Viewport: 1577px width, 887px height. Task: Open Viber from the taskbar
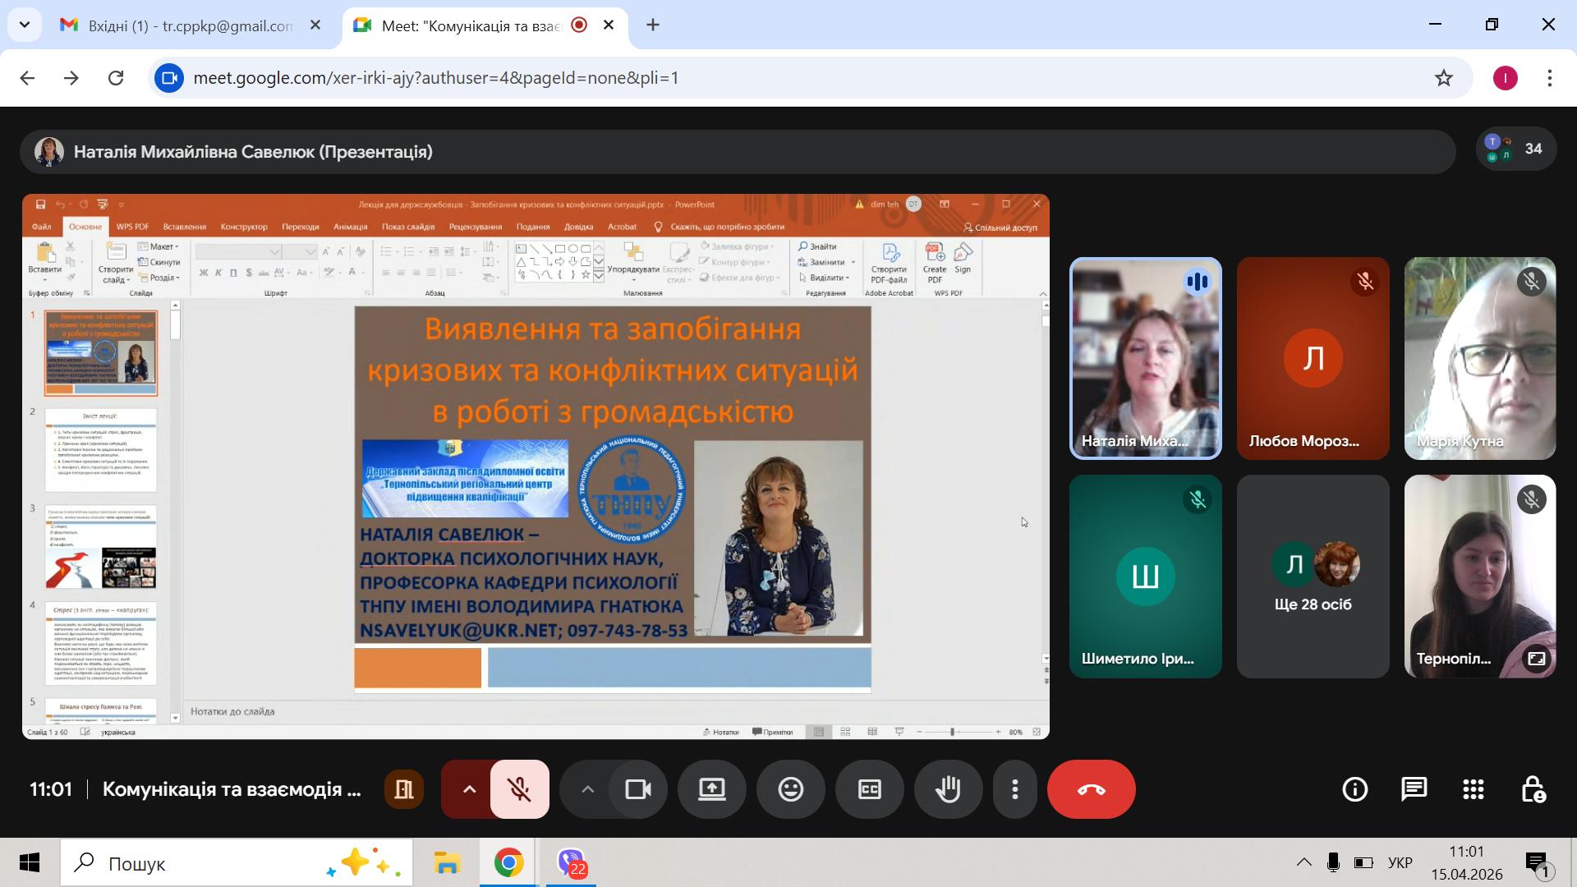coord(571,863)
